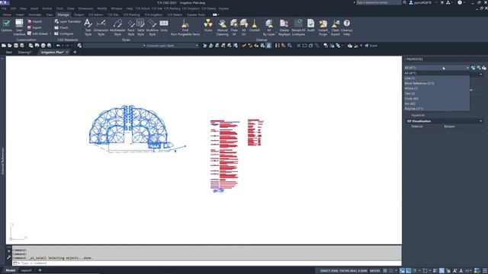Open the Multileader Style manager
The image size is (488, 274).
117,27
